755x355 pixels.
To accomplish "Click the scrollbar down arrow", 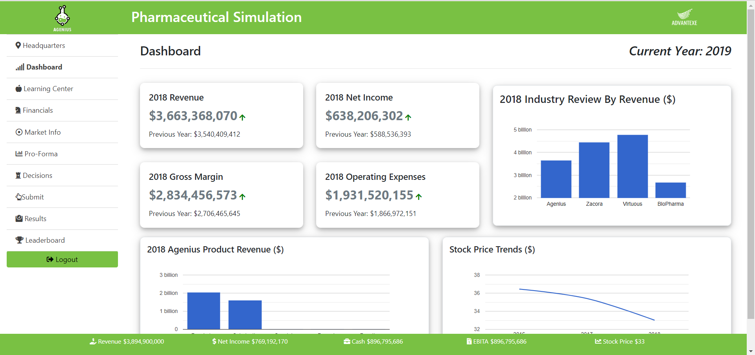I will [751, 351].
